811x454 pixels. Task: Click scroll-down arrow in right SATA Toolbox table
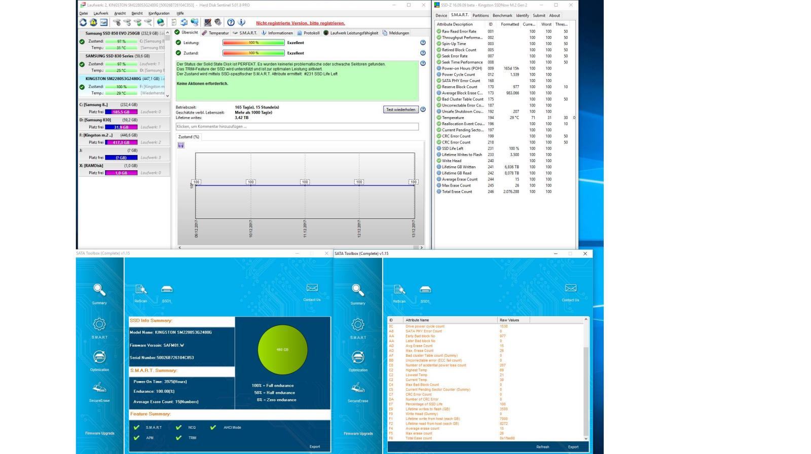click(x=586, y=438)
